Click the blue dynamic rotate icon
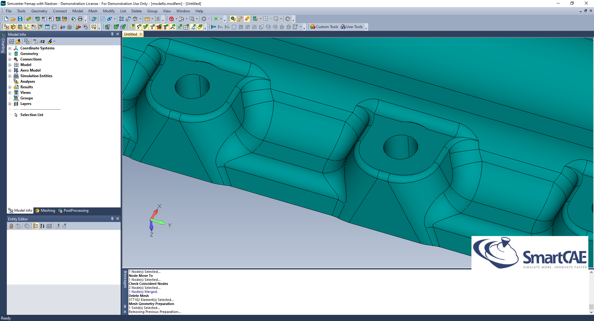This screenshot has height=321, width=594. point(110,19)
